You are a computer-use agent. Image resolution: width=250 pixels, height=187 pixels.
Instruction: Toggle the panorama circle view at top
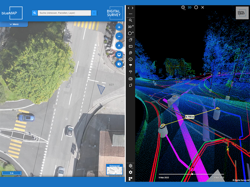pos(196,7)
